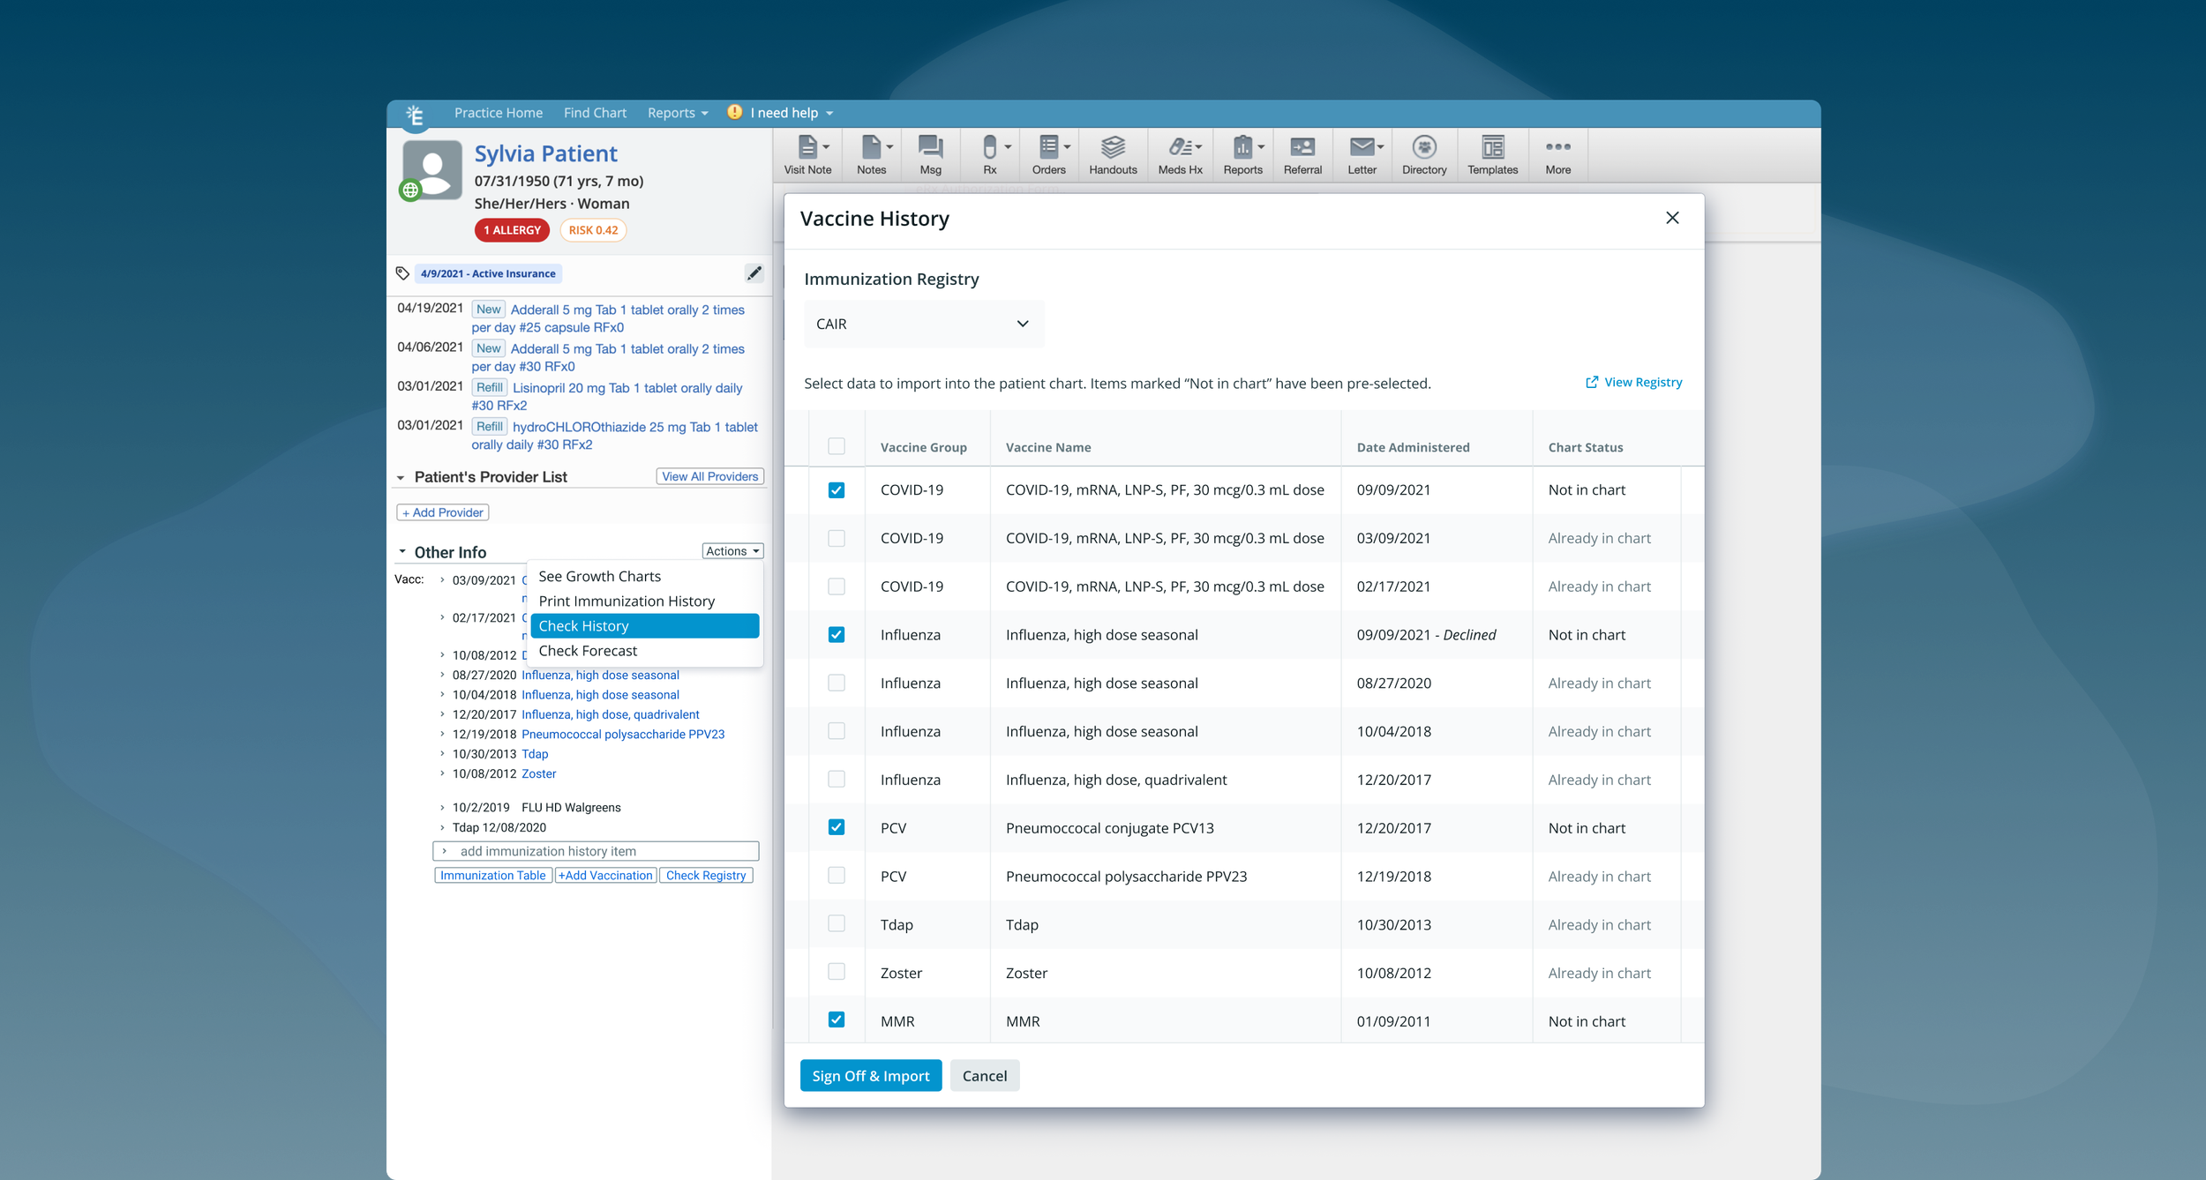The image size is (2206, 1180).
Task: Open the Meds Hx icon
Action: [1180, 155]
